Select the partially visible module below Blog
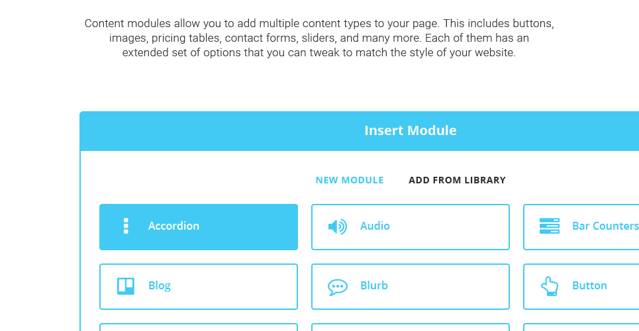Screen dimensions: 639x331 (199, 327)
